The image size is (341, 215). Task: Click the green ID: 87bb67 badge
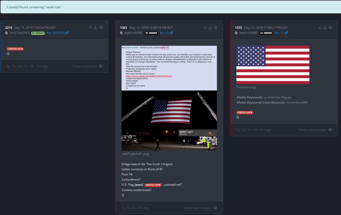click(x=38, y=33)
